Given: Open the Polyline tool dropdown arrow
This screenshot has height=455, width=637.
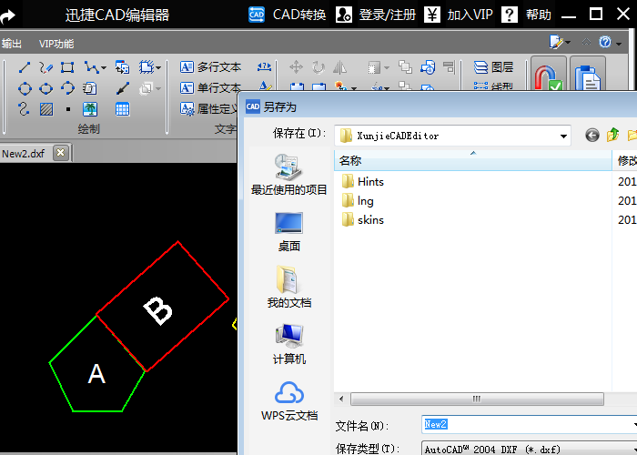Looking at the screenshot, I should (104, 67).
